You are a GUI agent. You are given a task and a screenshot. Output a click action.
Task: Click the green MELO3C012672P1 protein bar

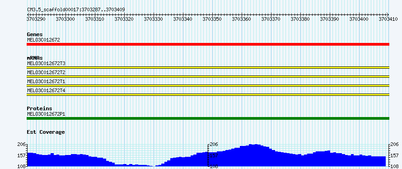[208, 118]
